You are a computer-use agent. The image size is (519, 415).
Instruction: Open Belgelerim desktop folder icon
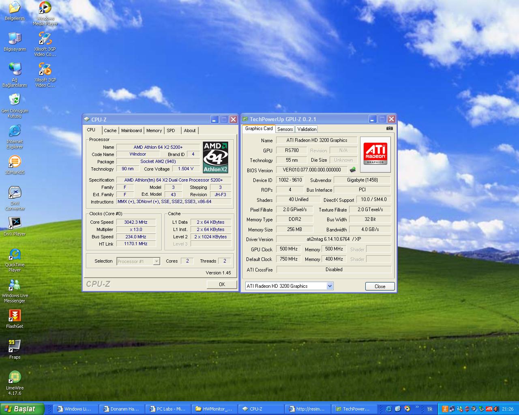(x=15, y=11)
